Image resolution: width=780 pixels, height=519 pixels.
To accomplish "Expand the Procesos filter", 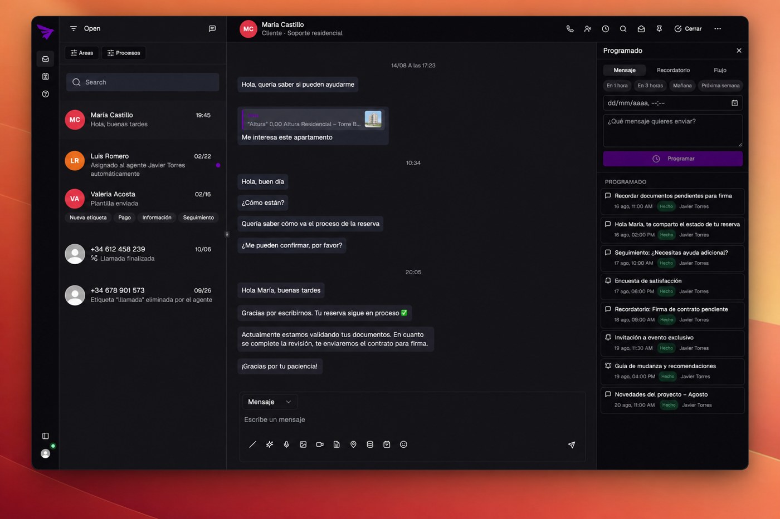I will (124, 53).
